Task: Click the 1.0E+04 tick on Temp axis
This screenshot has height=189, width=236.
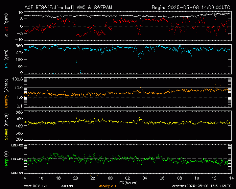Action: (17, 173)
